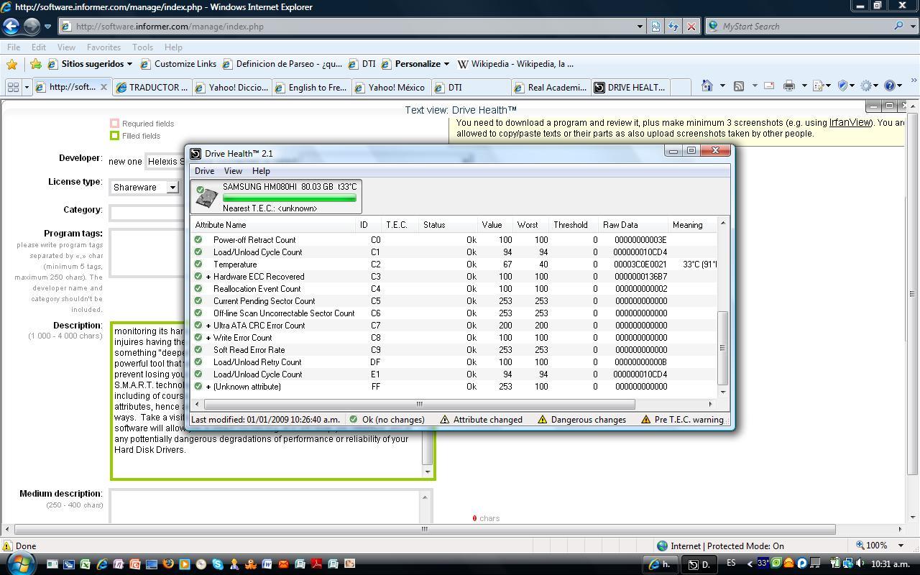The image size is (920, 575).
Task: Open the Customize Links favorite
Action: point(178,64)
